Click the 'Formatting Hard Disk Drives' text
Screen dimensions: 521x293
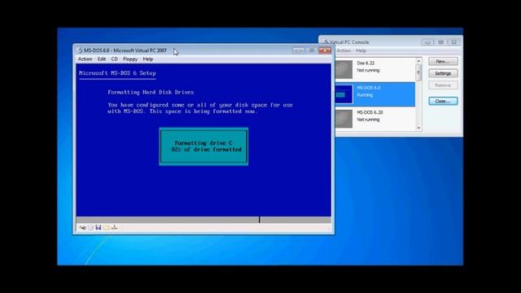[151, 92]
